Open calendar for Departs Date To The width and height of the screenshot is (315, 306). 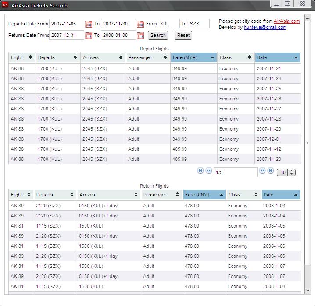(140, 24)
